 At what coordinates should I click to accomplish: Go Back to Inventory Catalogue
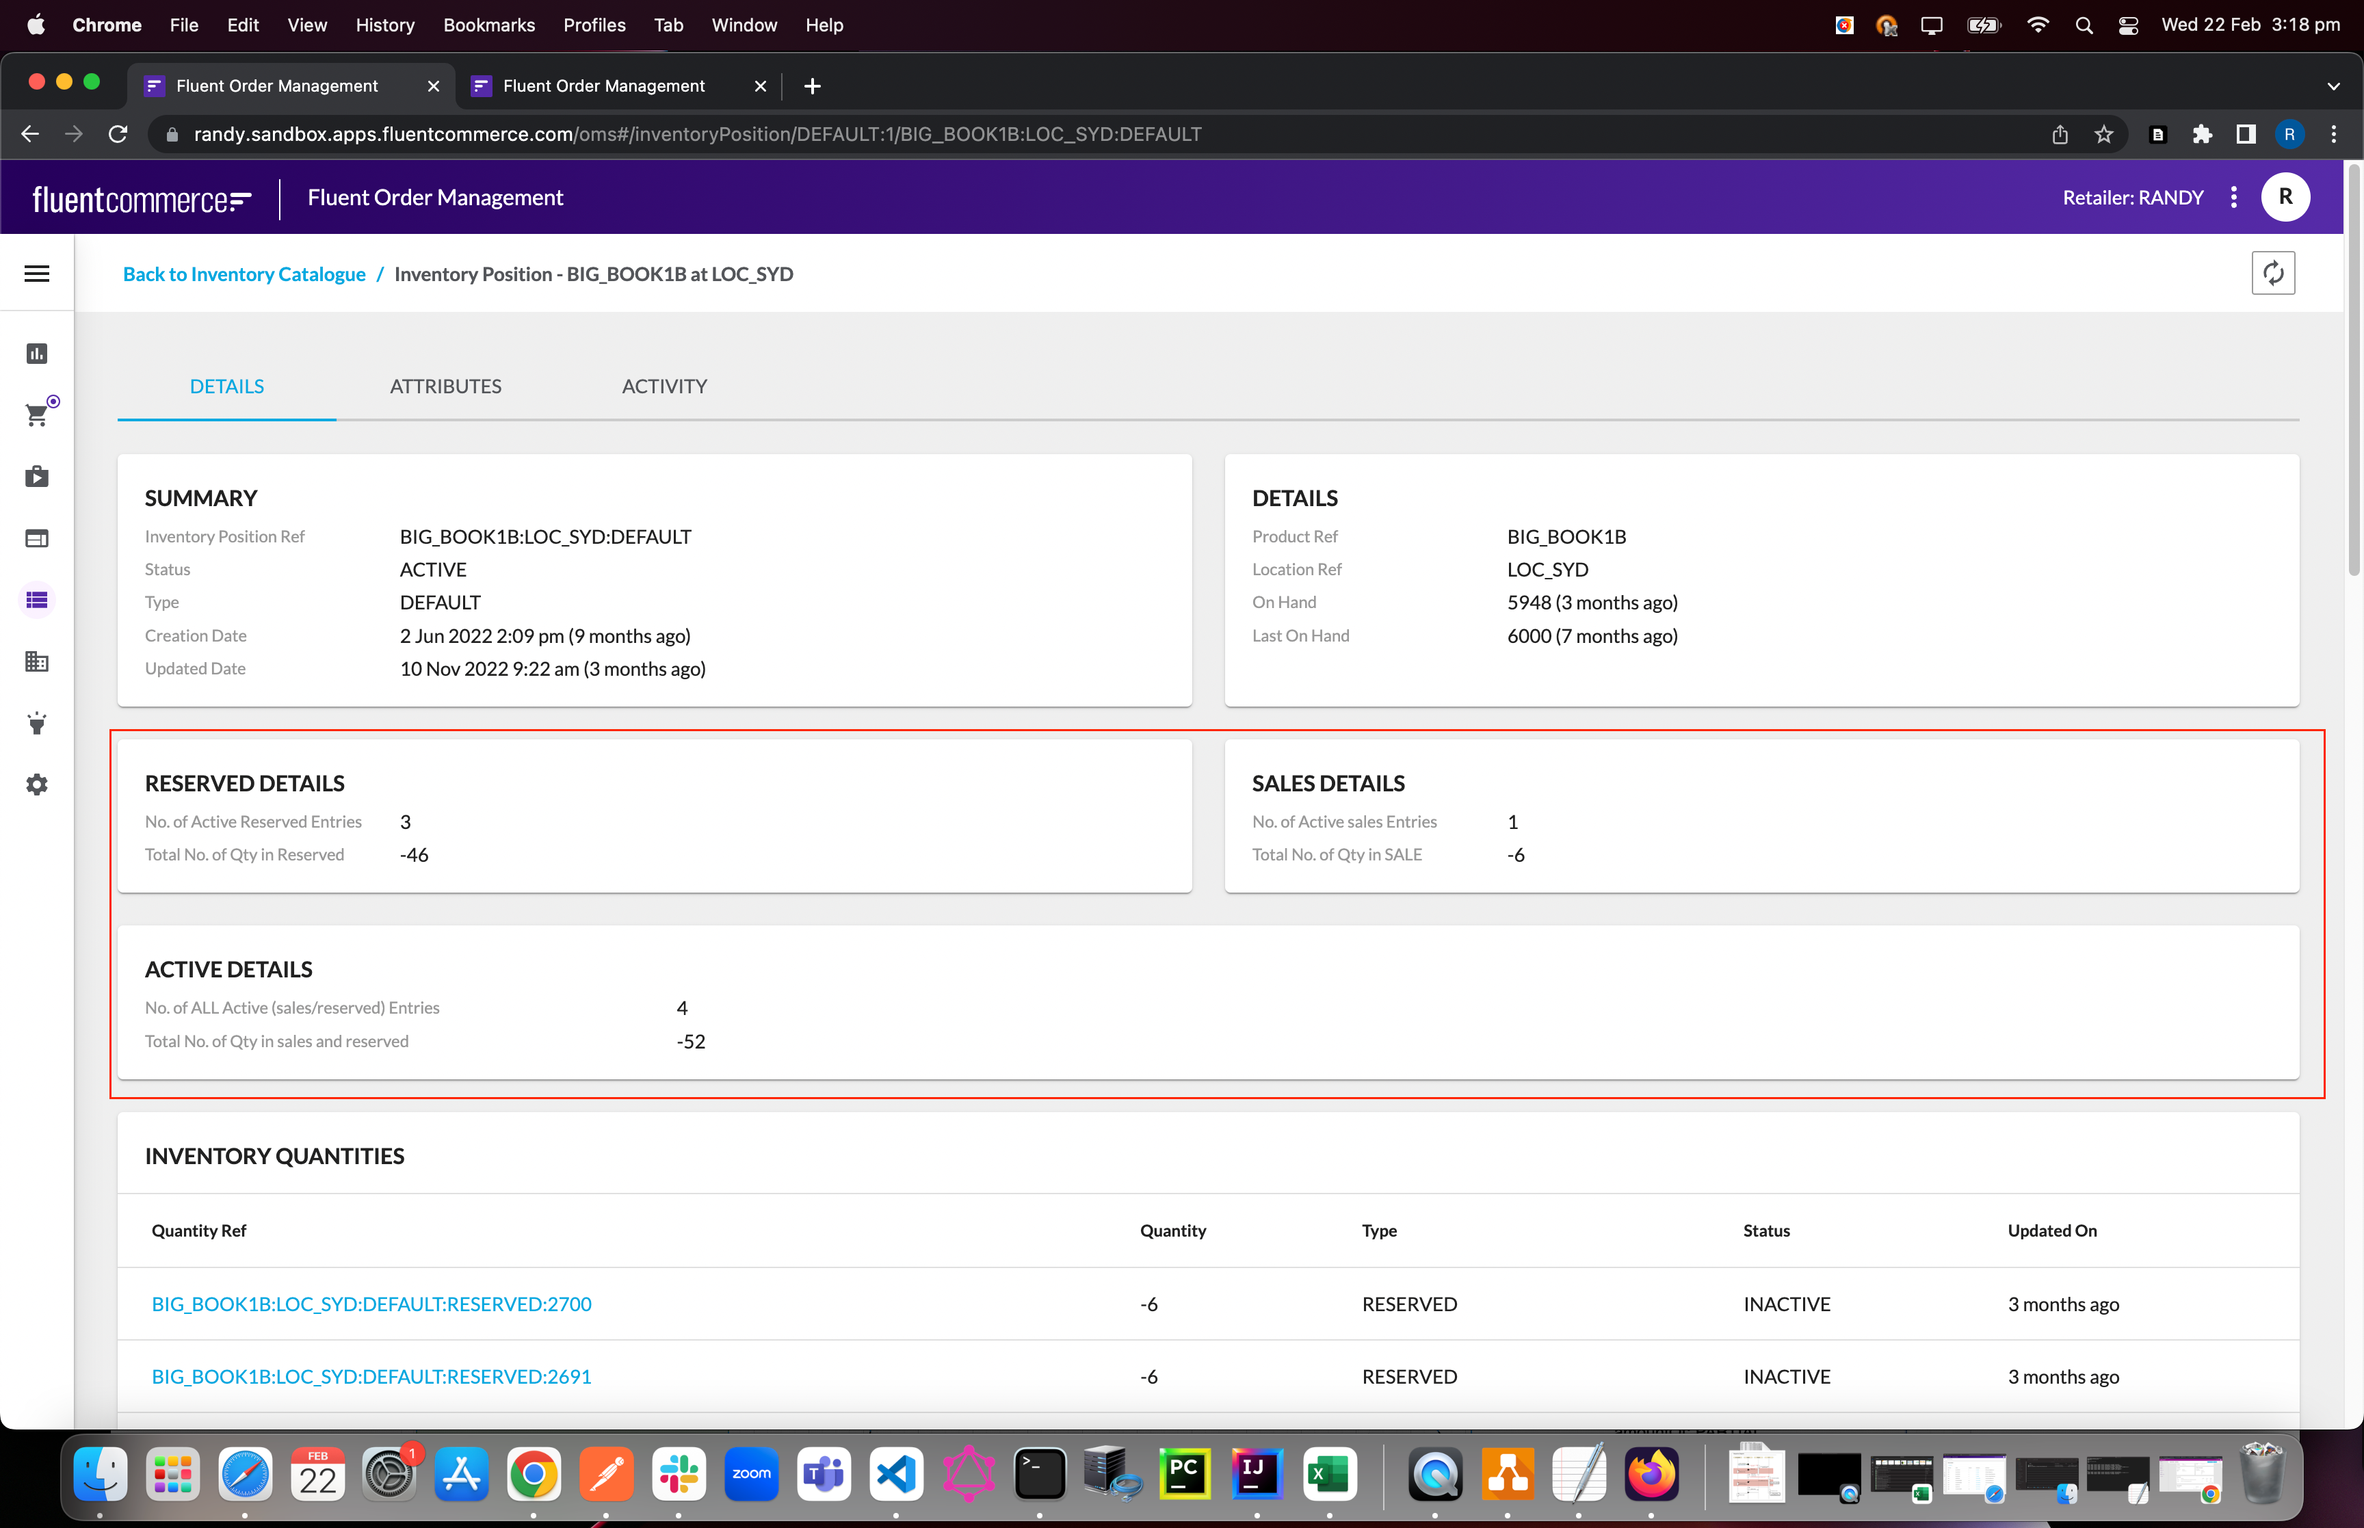[x=244, y=274]
